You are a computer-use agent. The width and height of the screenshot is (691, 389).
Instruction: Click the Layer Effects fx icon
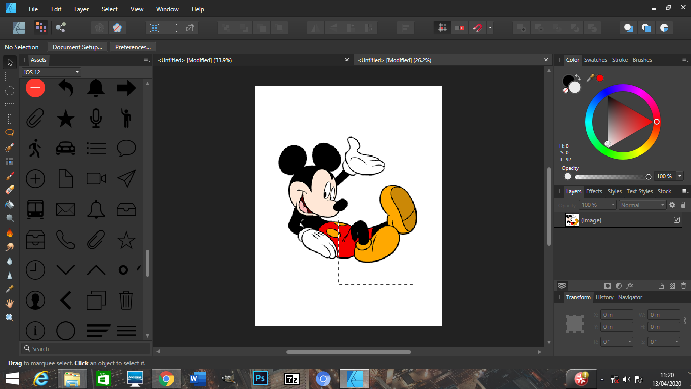coord(630,286)
